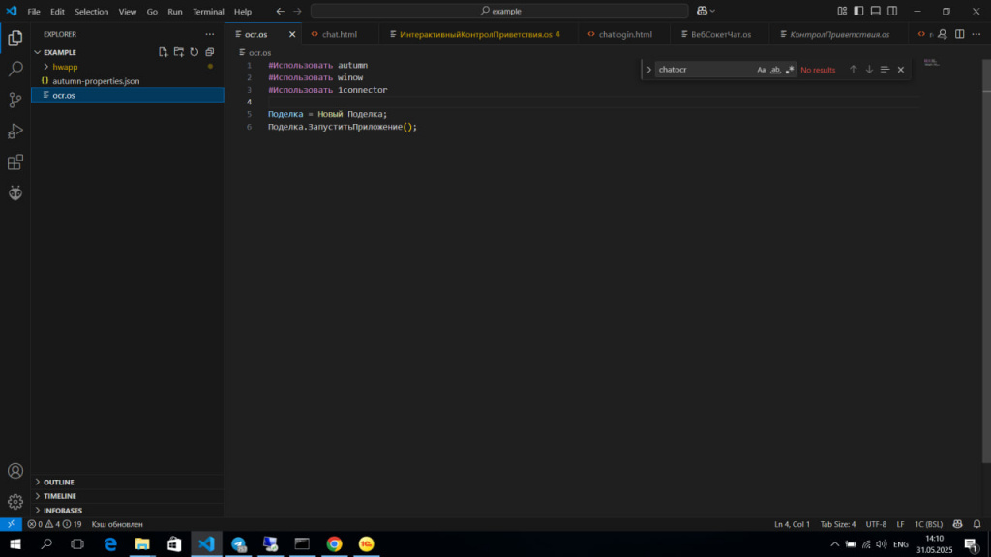Go back in navigation history

[280, 11]
